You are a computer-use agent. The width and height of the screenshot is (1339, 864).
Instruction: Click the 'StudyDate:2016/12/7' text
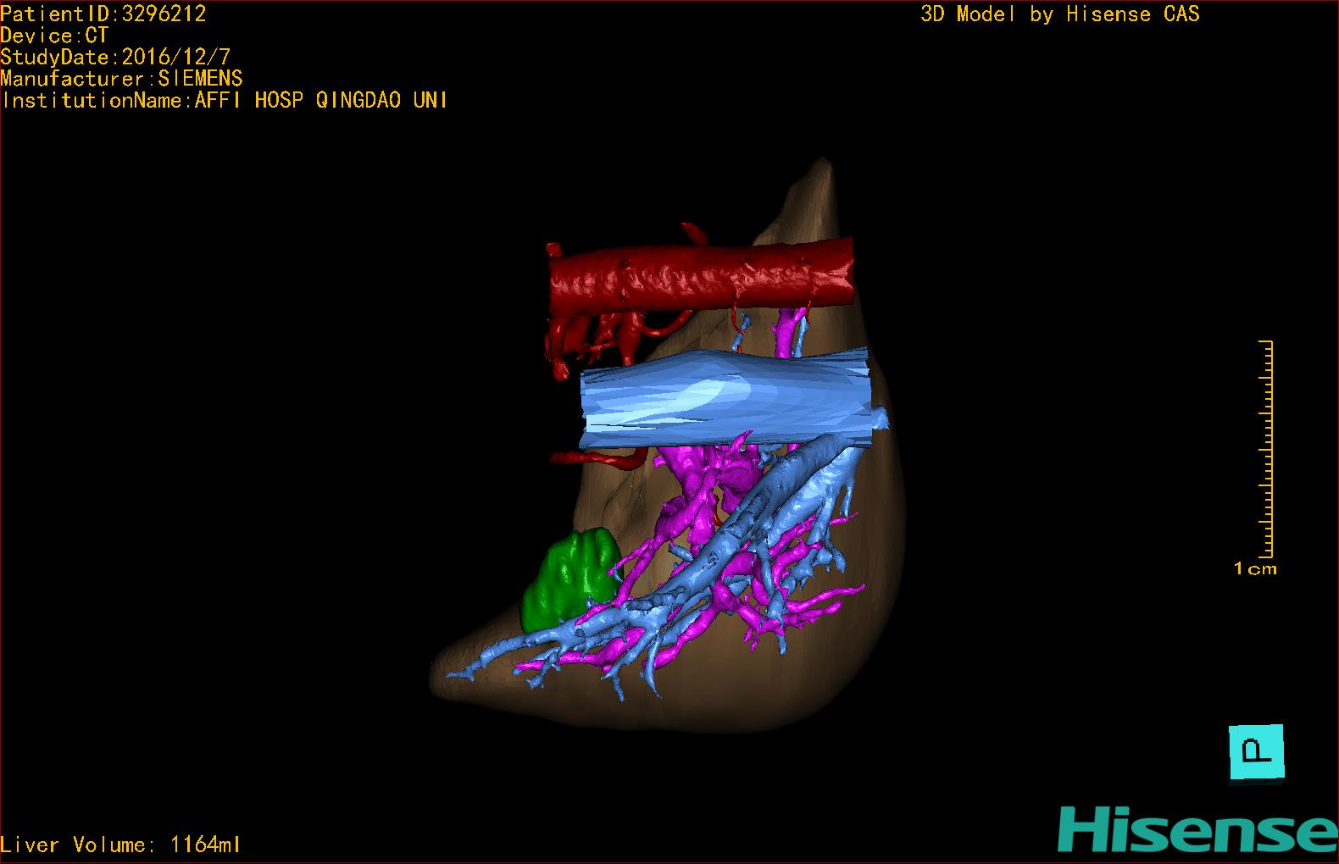pyautogui.click(x=115, y=57)
